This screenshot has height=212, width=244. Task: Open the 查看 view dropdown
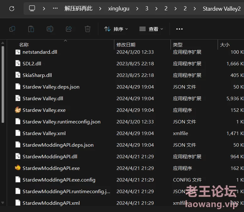[151, 29]
